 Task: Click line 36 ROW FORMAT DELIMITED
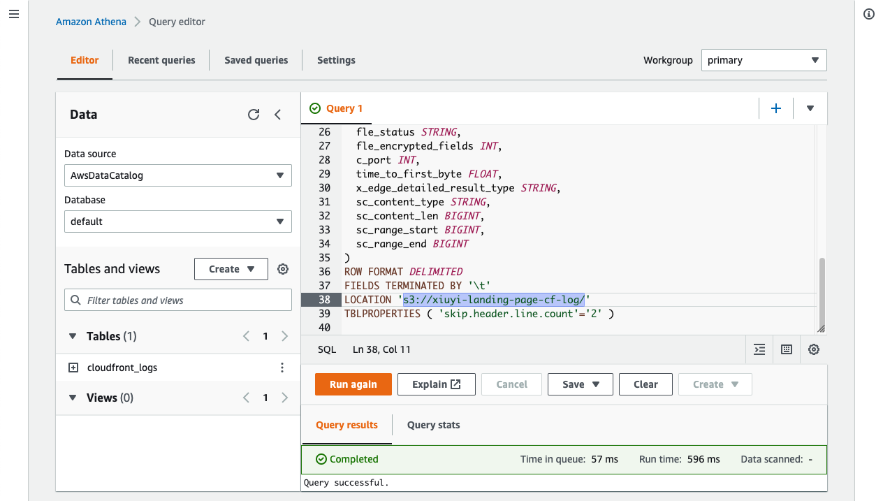click(x=403, y=272)
